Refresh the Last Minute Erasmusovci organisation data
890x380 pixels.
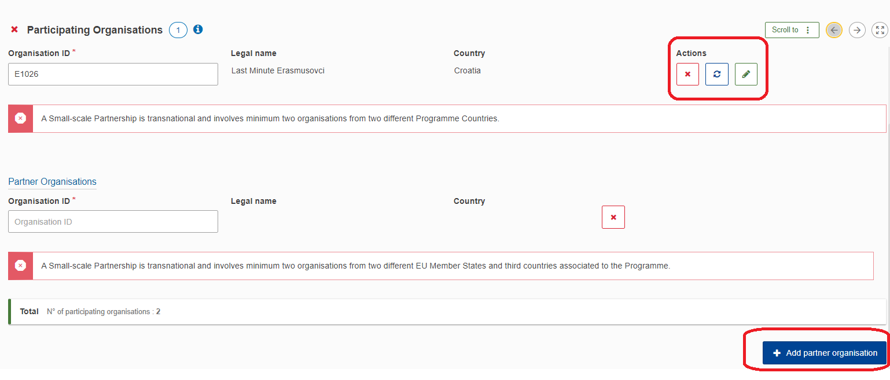pyautogui.click(x=716, y=74)
